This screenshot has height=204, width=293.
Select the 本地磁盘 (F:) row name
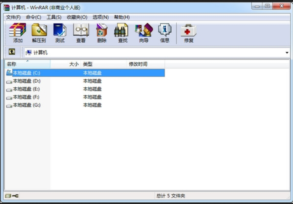(x=26, y=97)
